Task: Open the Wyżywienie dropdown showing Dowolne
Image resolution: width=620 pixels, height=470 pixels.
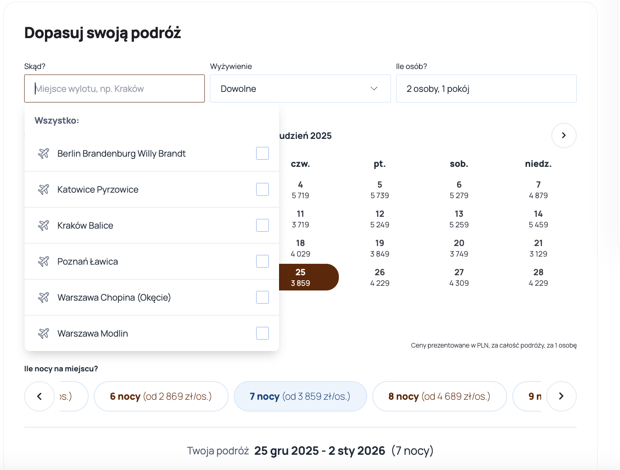Action: click(x=300, y=88)
